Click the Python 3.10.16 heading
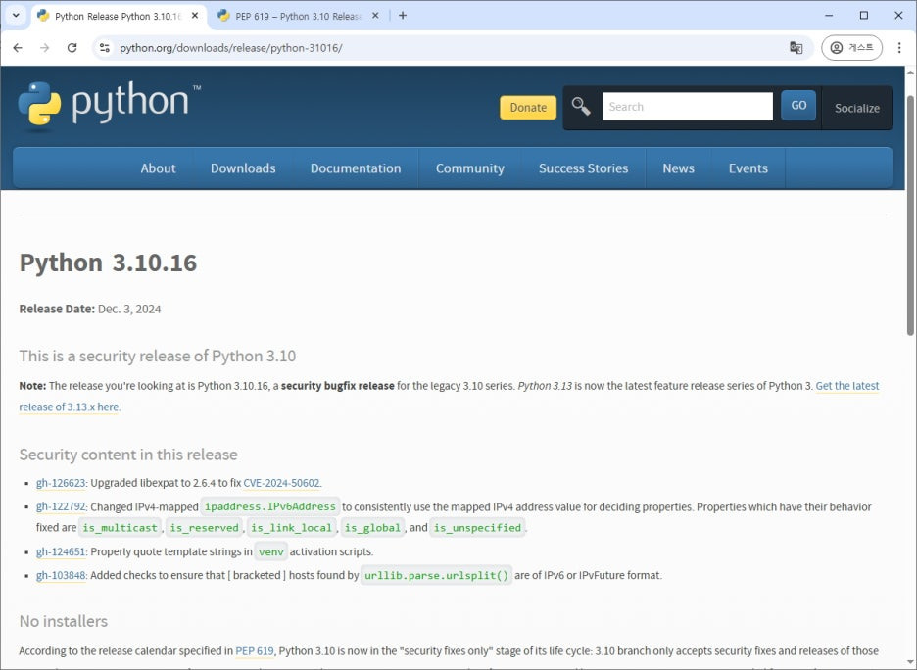Viewport: 917px width, 670px height. coord(108,263)
